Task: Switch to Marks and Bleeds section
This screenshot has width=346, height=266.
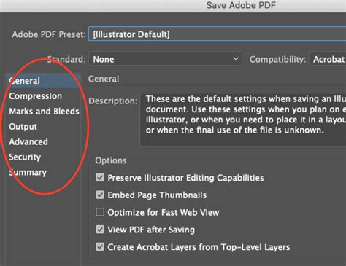Action: [x=44, y=112]
